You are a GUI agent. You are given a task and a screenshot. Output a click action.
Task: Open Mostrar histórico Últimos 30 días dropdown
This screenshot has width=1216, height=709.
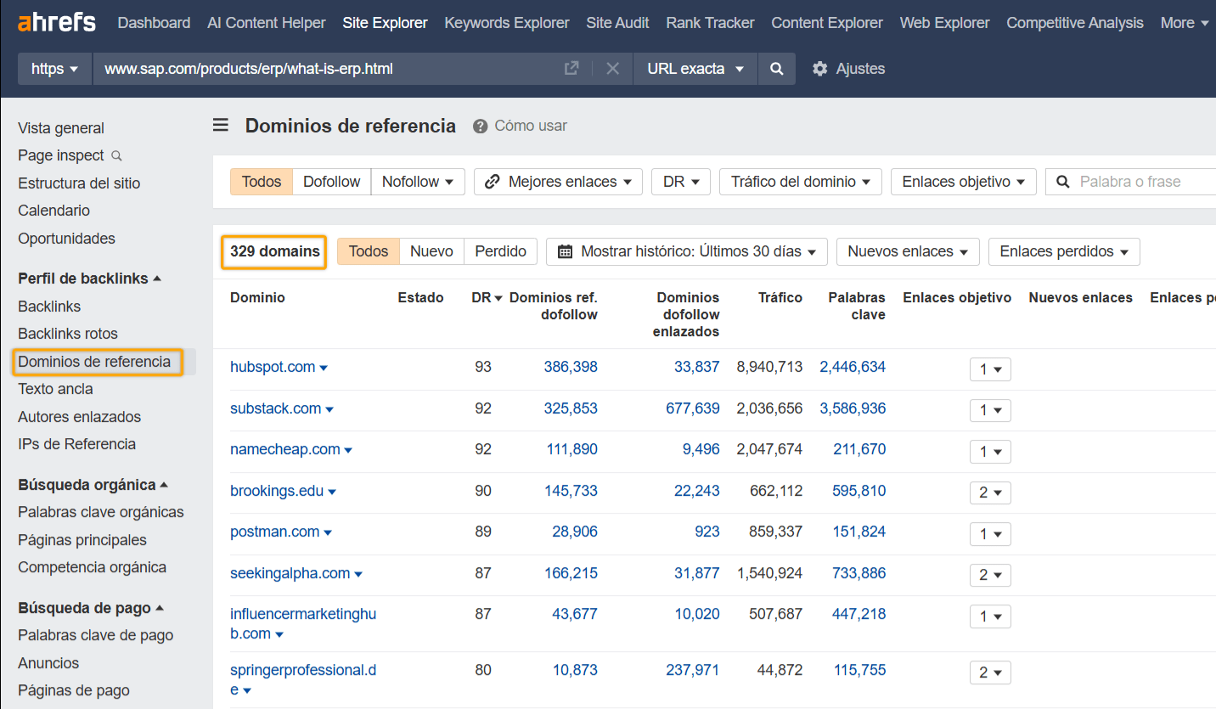[687, 251]
